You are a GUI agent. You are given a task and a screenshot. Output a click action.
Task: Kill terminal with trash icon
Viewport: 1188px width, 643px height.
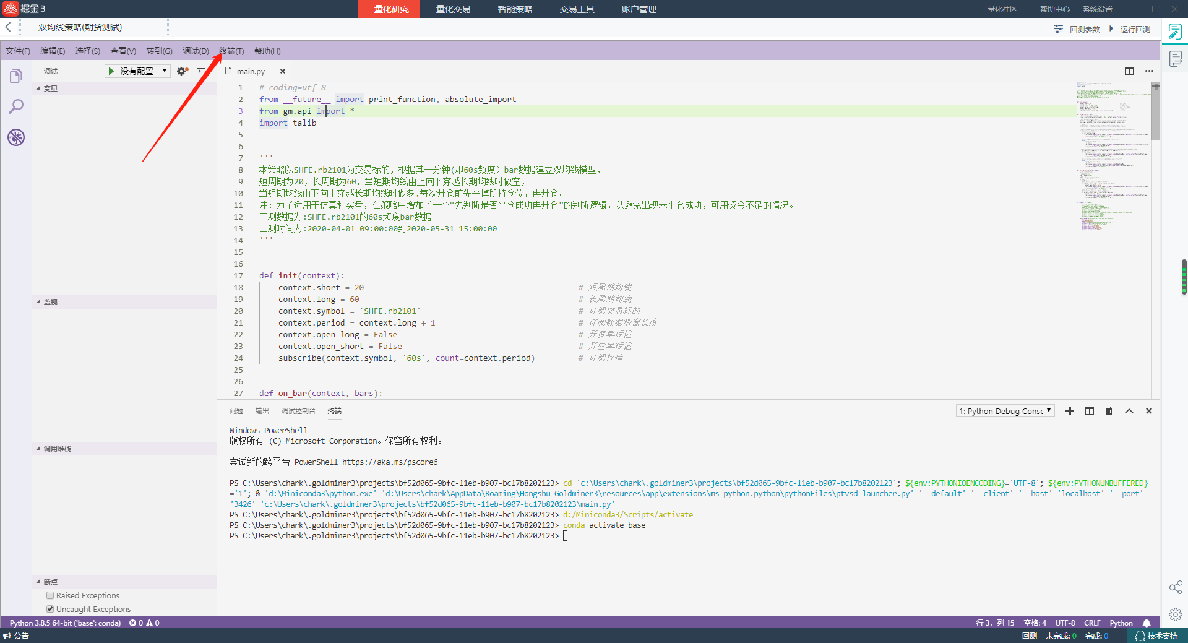pyautogui.click(x=1109, y=411)
